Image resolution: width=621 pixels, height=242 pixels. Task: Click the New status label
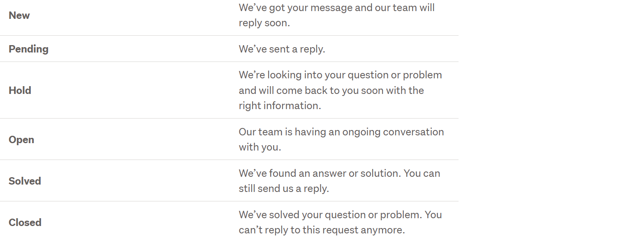coord(19,16)
